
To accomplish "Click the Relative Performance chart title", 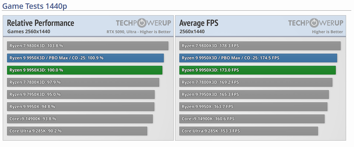I will coord(41,23).
